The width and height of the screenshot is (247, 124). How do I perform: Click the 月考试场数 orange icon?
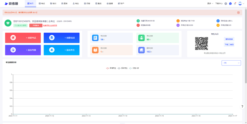[218, 25]
